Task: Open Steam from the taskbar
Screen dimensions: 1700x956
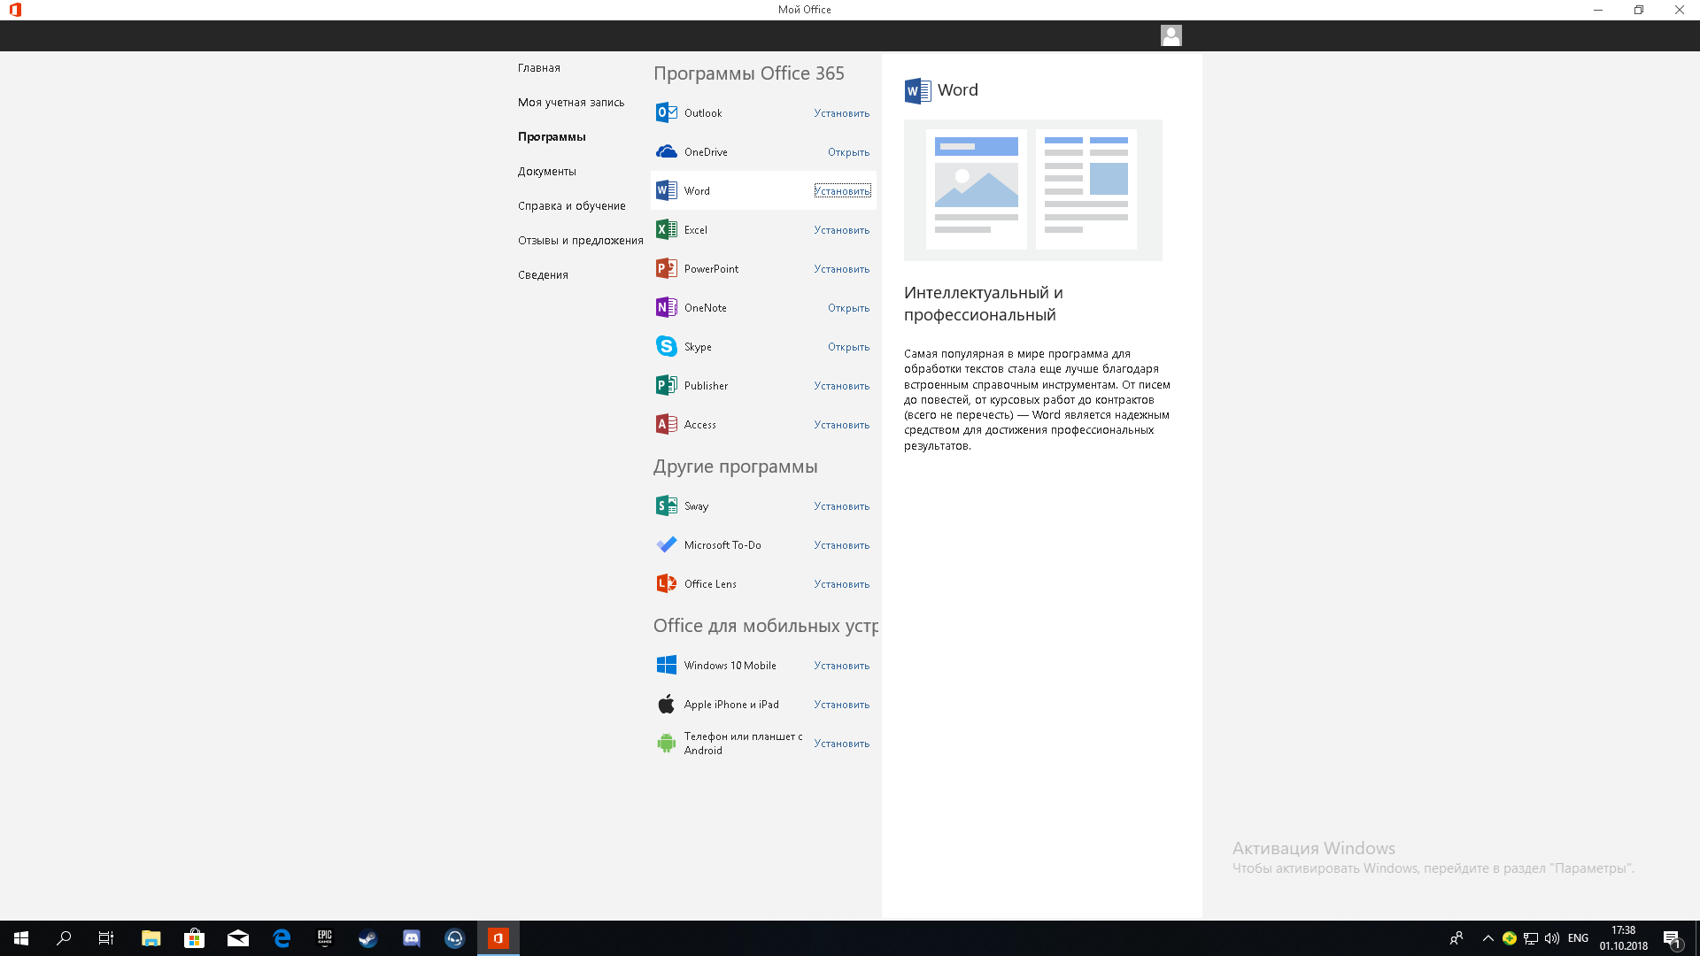Action: click(x=368, y=938)
